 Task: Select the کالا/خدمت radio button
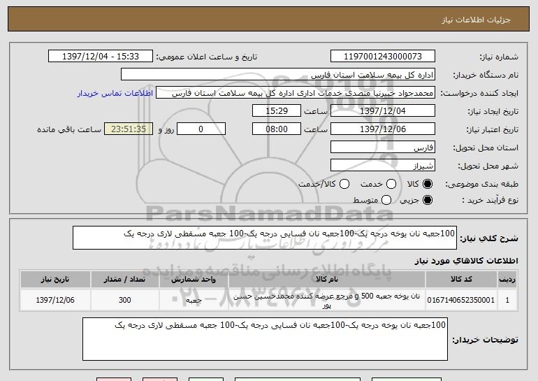[344, 185]
